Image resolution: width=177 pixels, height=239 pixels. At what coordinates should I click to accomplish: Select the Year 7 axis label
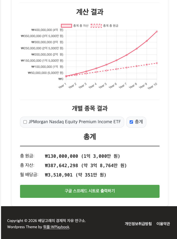[x=122, y=86]
